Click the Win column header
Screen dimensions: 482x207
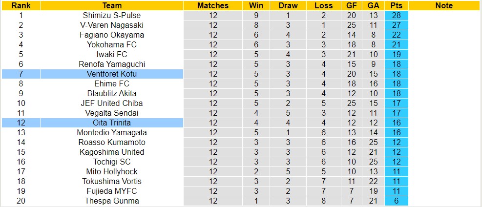255,5
